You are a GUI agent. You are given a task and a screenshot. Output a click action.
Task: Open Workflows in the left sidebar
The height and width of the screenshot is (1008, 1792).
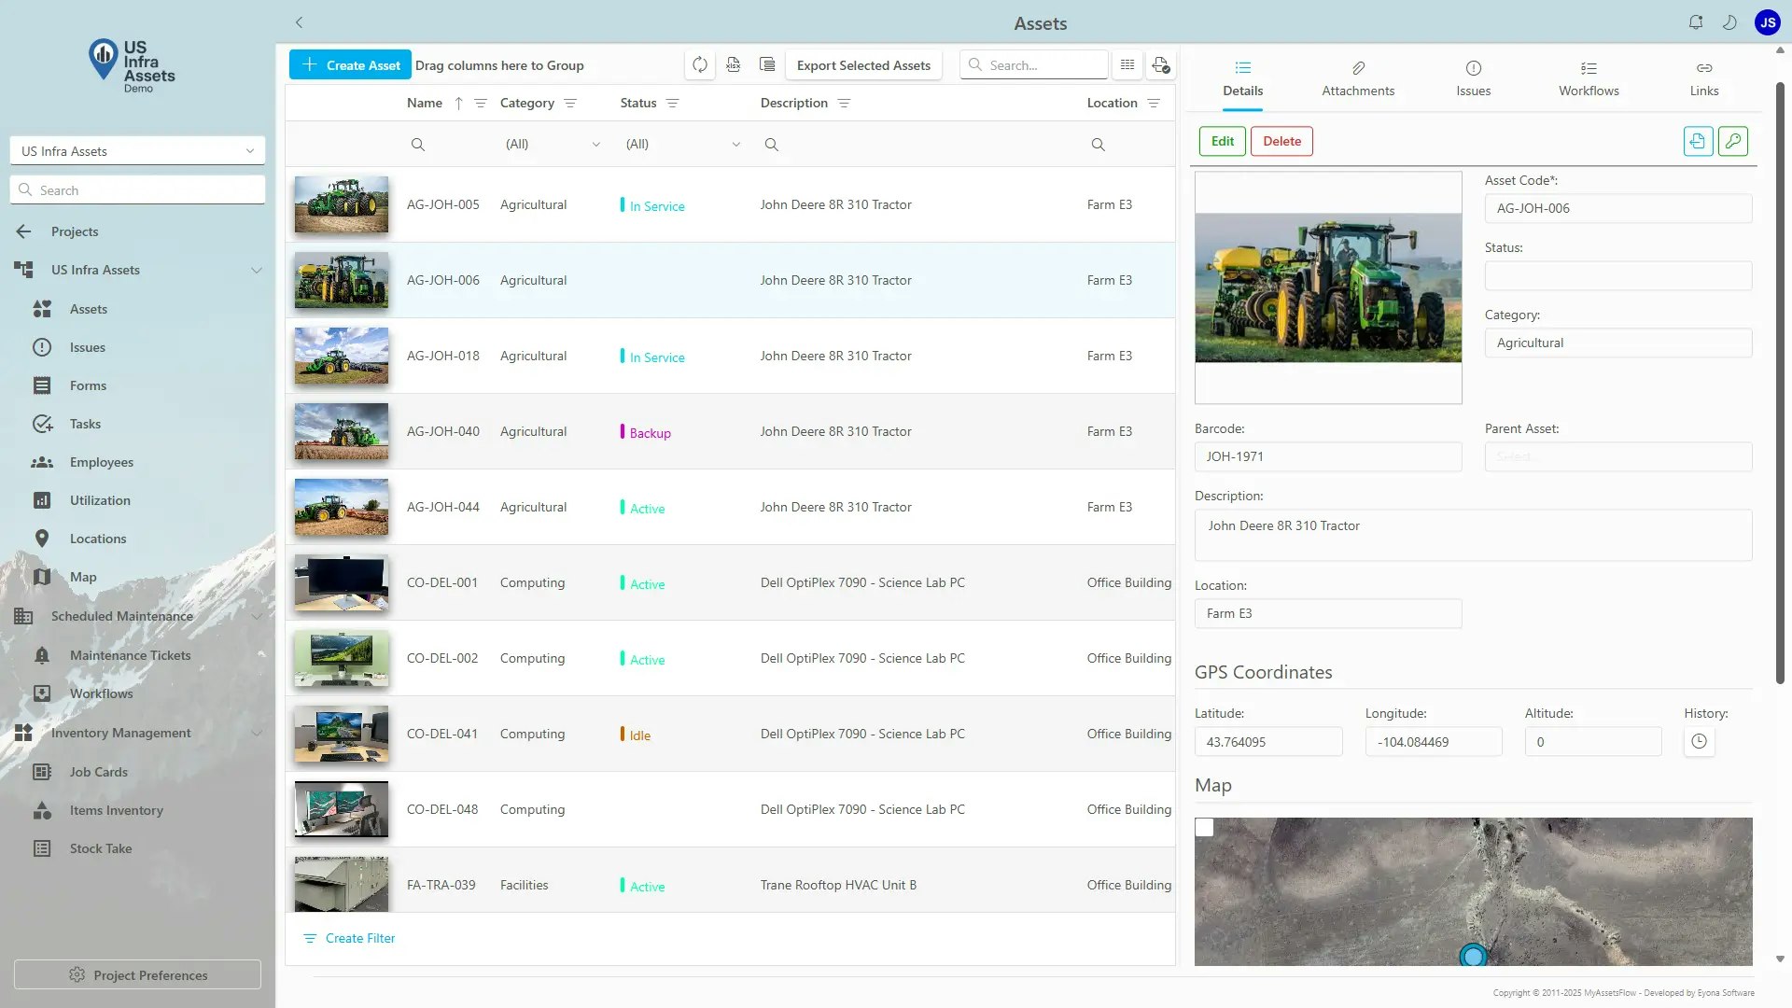tap(101, 693)
